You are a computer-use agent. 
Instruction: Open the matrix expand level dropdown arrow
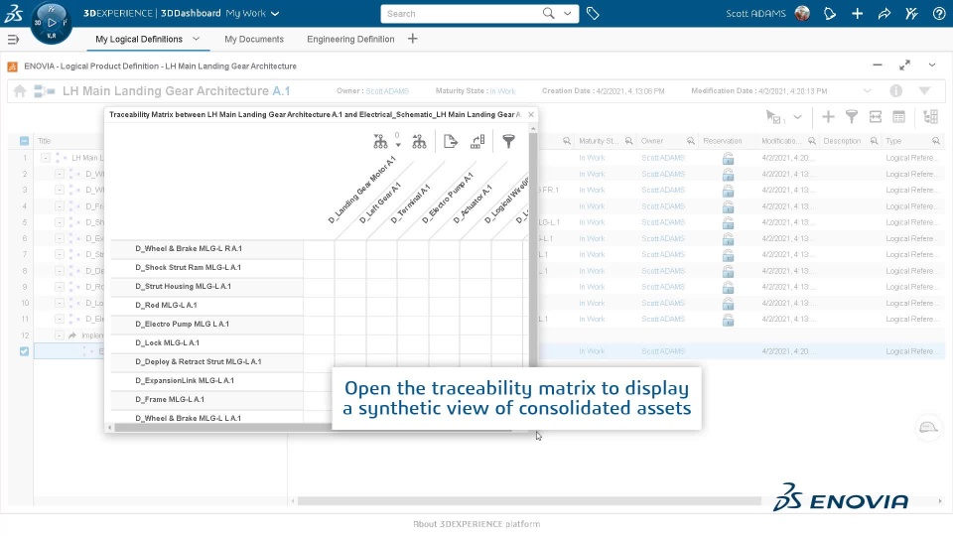[x=398, y=145]
